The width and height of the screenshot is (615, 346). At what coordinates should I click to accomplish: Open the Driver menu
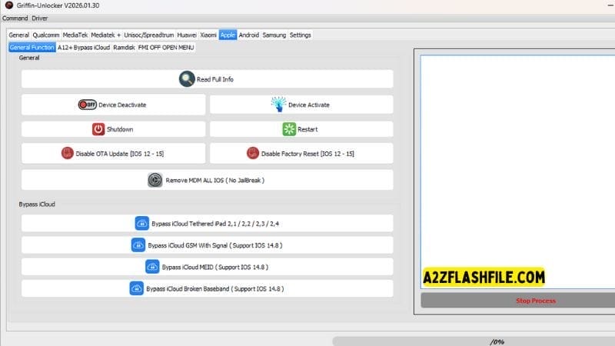(x=40, y=18)
